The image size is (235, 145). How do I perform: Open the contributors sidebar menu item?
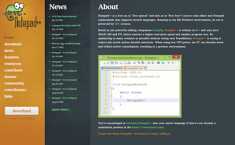(15, 90)
